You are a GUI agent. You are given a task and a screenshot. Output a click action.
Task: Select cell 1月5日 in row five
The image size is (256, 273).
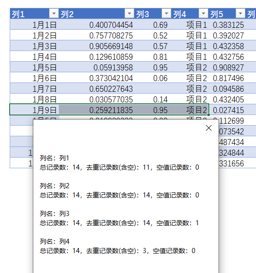[x=34, y=67]
